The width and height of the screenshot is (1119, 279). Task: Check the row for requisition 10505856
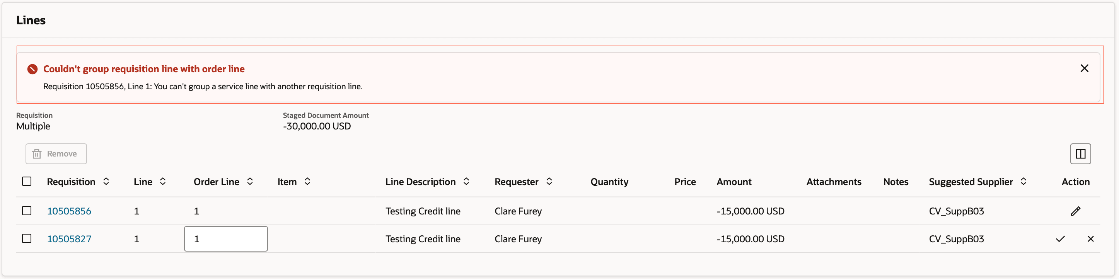click(27, 211)
